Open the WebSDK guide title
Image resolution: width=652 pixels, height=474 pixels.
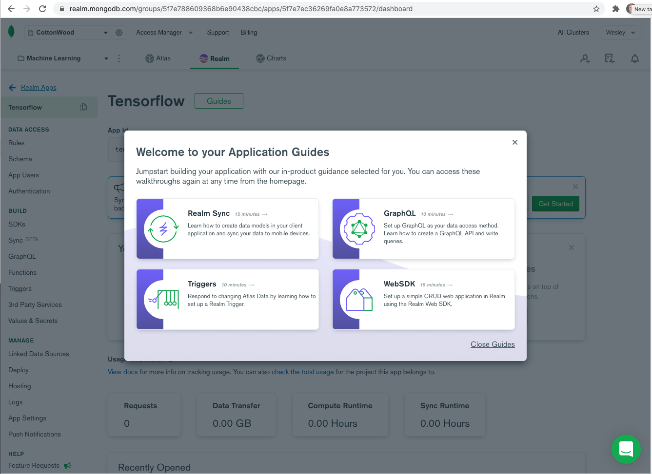point(399,284)
